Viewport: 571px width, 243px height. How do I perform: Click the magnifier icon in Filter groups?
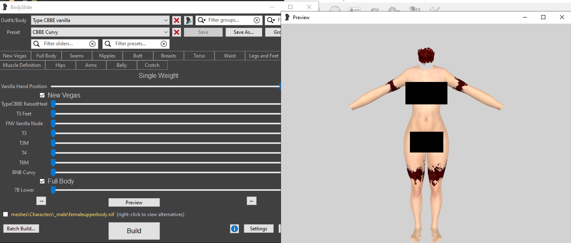tap(201, 20)
